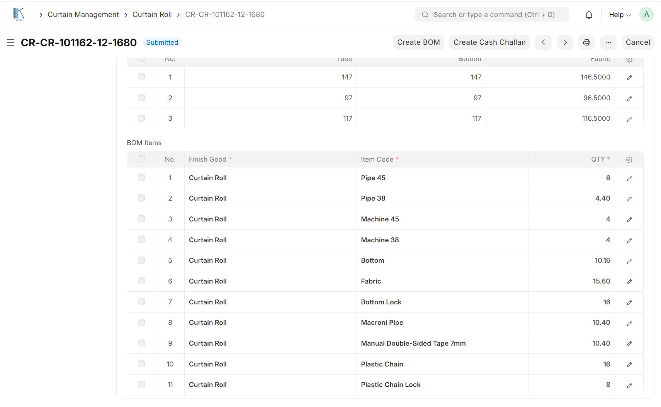The height and width of the screenshot is (407, 661).
Task: Click the Create Cash Challan button
Action: coord(489,42)
